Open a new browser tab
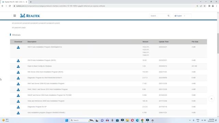219x123 pixels. 31,2
